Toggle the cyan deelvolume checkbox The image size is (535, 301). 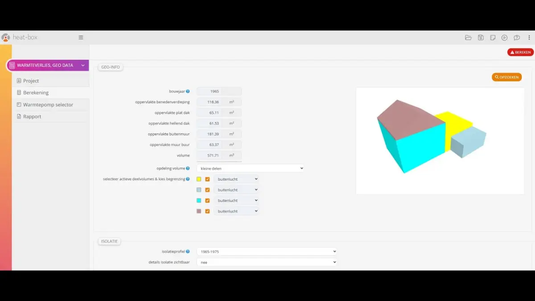point(207,201)
